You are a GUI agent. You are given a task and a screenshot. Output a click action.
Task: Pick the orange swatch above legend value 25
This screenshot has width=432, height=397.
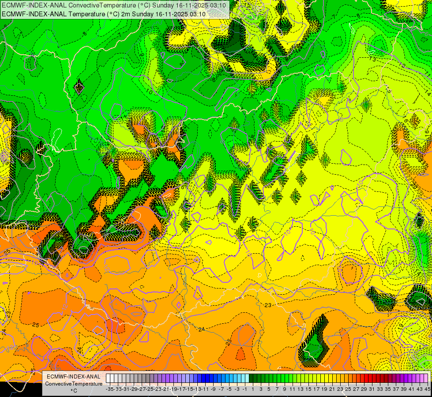tap(346, 378)
